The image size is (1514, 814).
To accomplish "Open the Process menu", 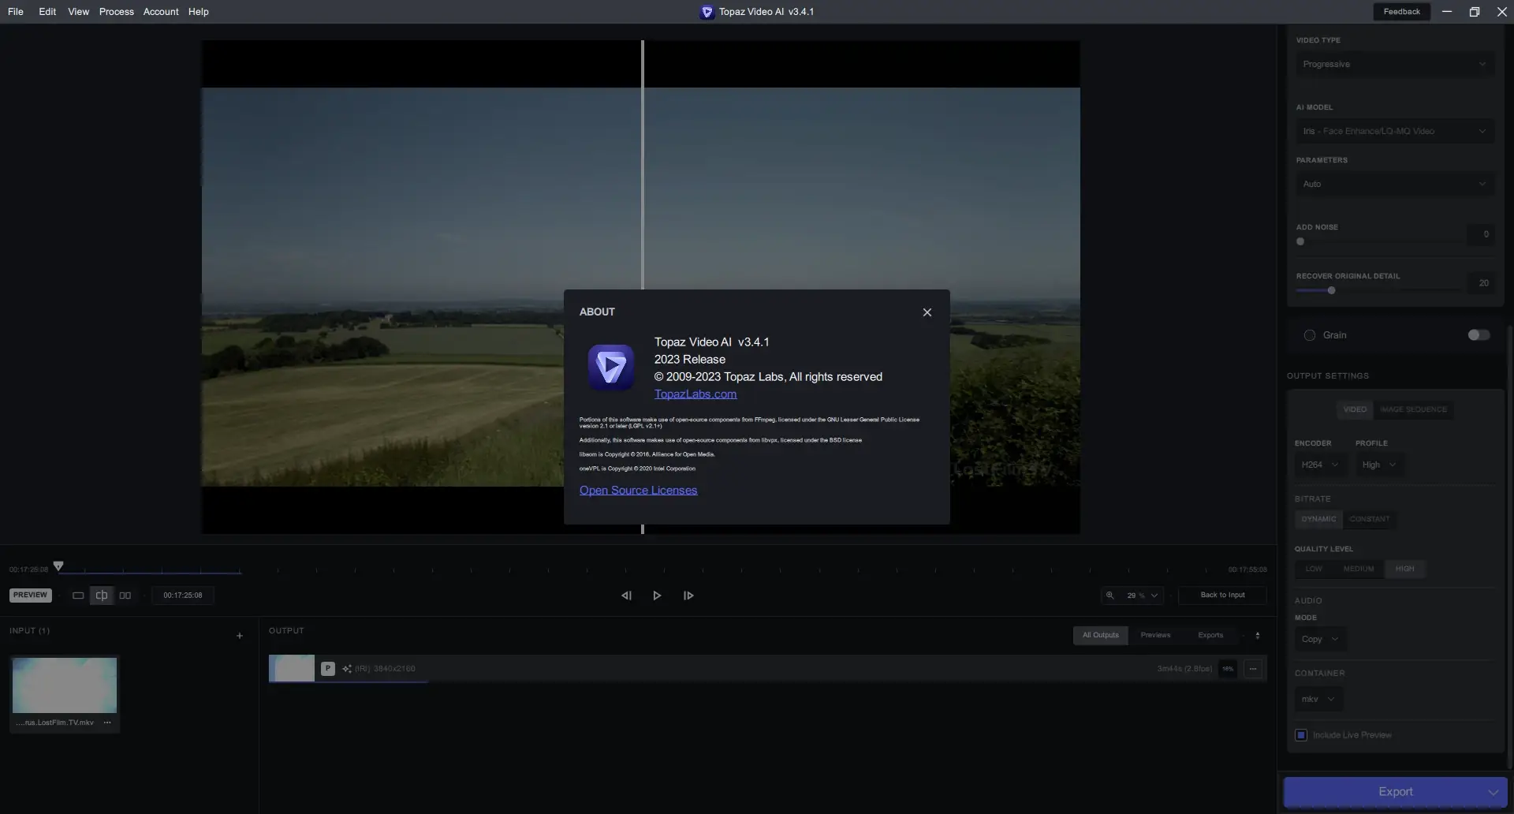I will tap(117, 12).
